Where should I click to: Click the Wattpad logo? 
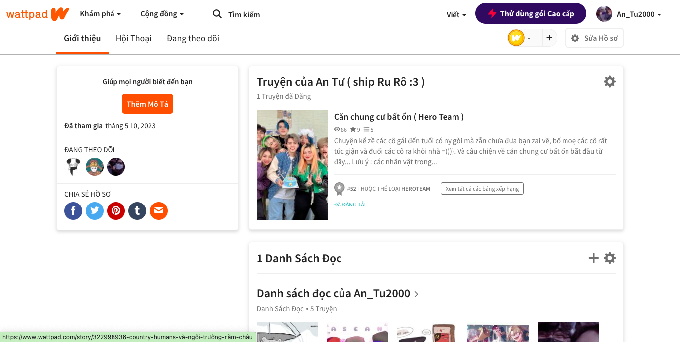pos(37,14)
